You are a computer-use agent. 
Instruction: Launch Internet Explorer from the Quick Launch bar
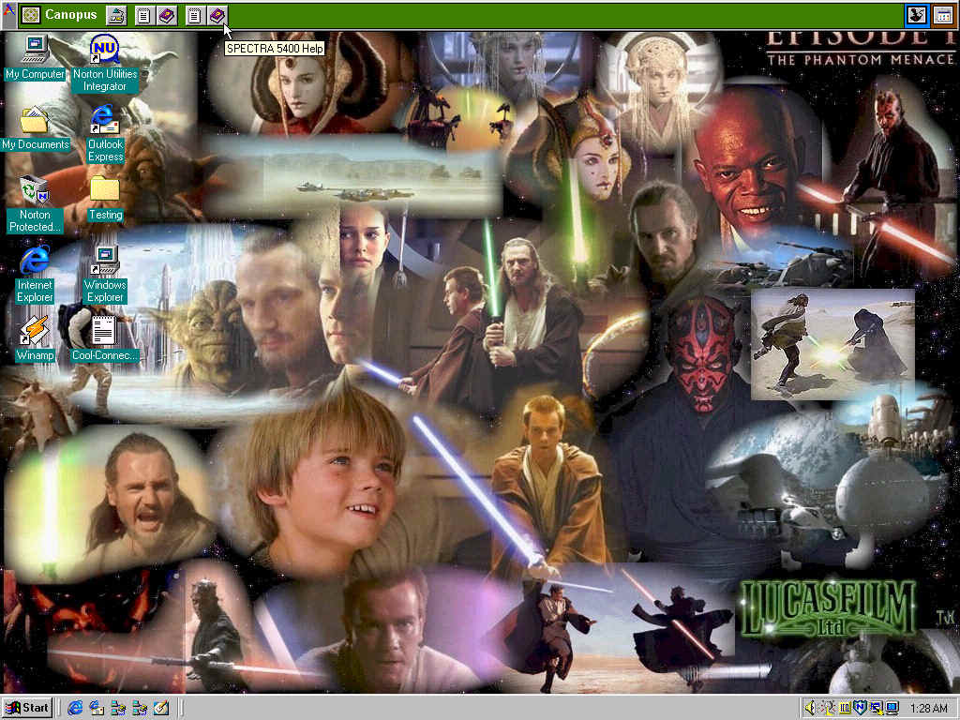pyautogui.click(x=75, y=708)
